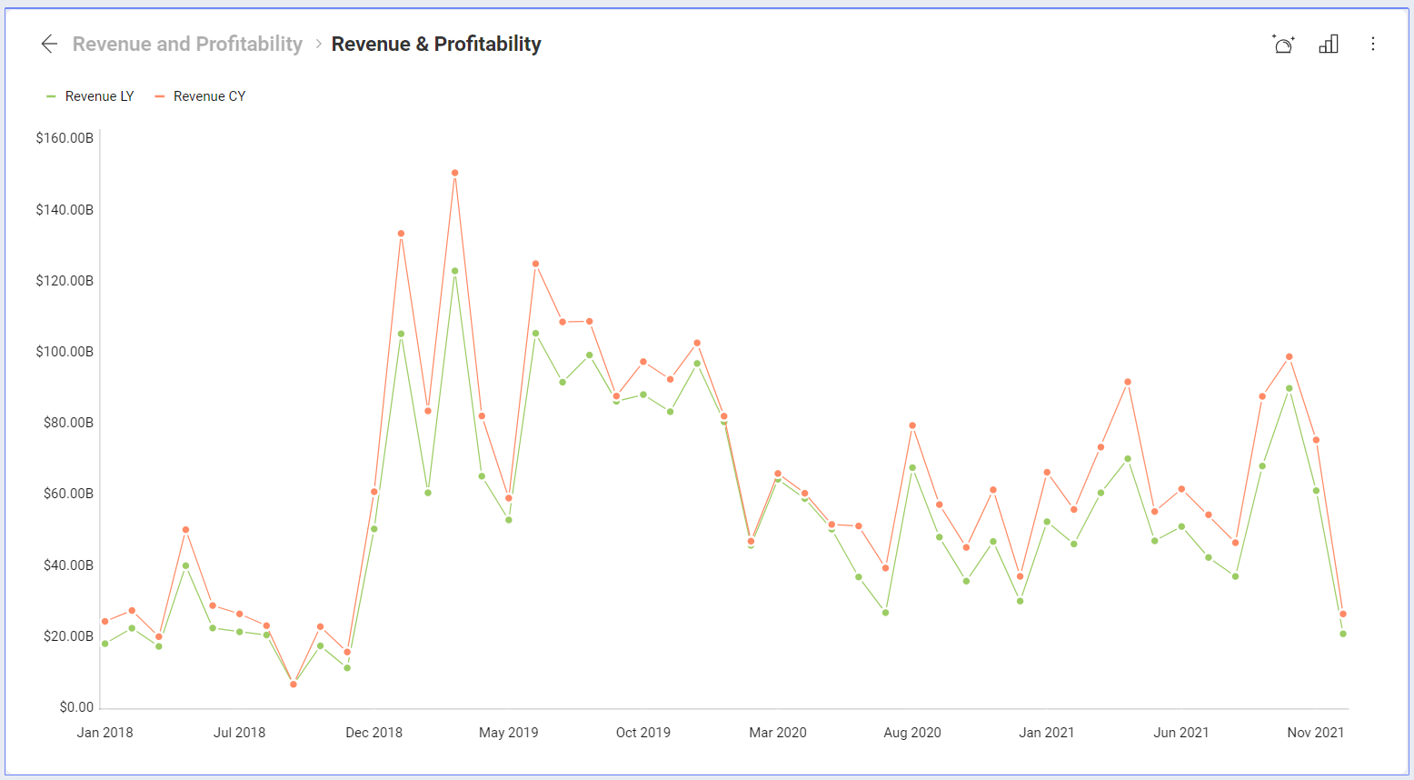Select the $0.00 axis label
Image resolution: width=1414 pixels, height=780 pixels.
point(76,706)
